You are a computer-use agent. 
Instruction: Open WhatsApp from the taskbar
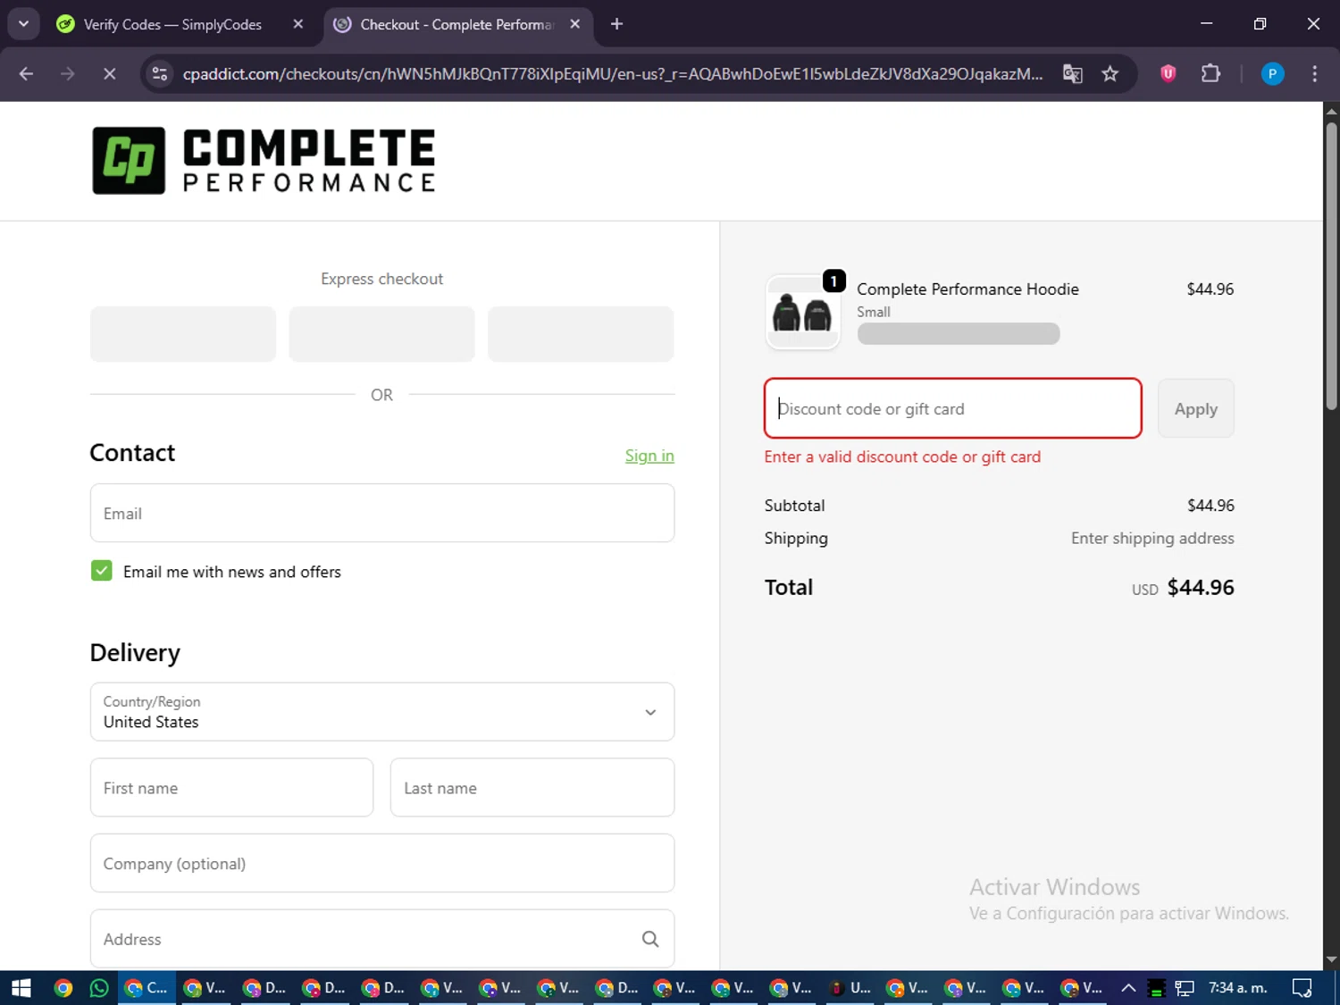tap(99, 988)
